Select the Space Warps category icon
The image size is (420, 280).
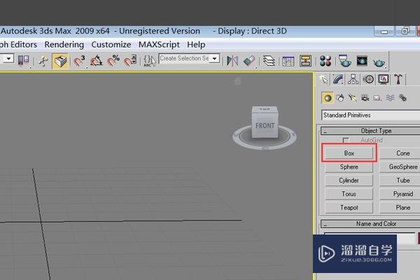pyautogui.click(x=390, y=98)
